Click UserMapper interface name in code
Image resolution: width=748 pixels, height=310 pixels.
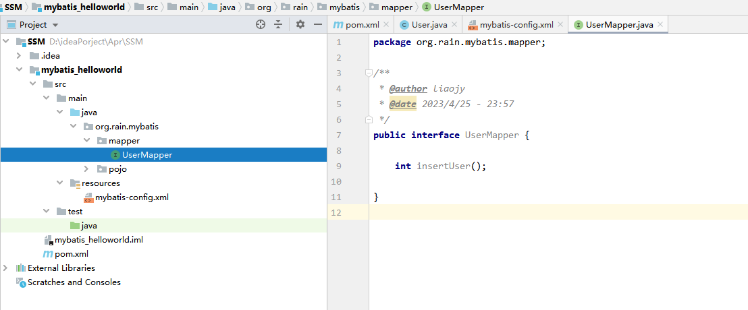[x=492, y=135]
